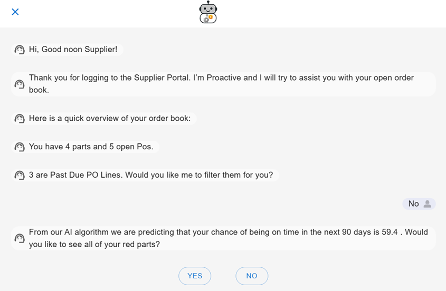This screenshot has height=291, width=446.
Task: Click the orange gear on robot logo
Action: [x=211, y=17]
